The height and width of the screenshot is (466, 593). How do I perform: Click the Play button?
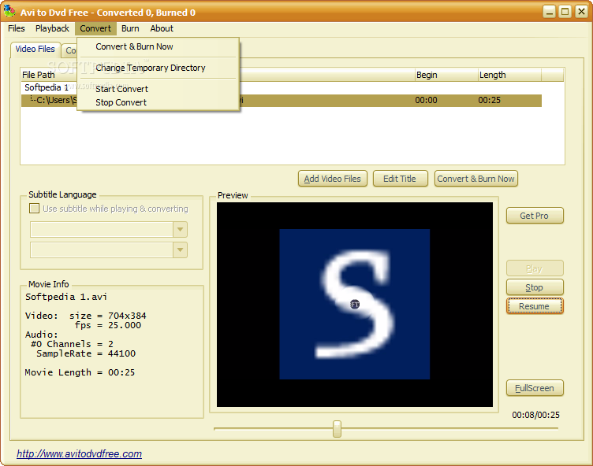[x=535, y=268]
